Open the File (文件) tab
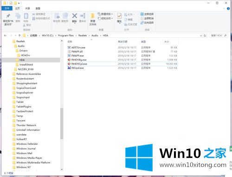 (7, 8)
